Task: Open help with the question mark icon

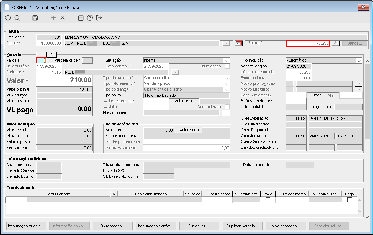Action: point(90,18)
